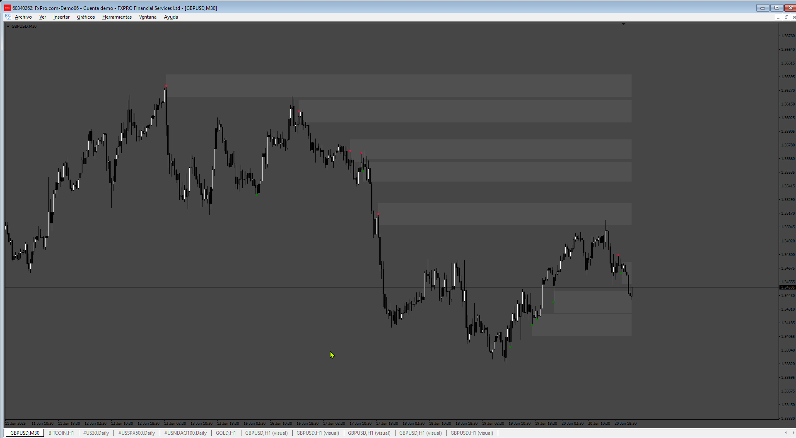Expand the triangle next to GBPUSD,M30 label
796x438 pixels.
tap(8, 26)
